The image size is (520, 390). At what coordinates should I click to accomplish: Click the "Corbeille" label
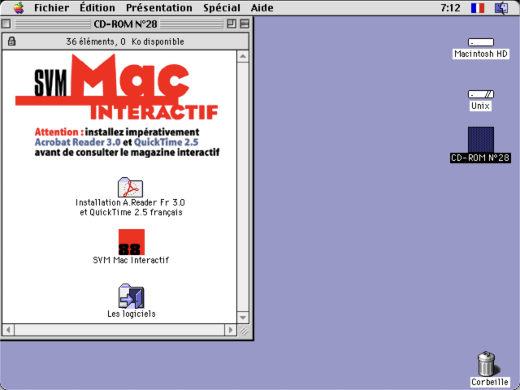(490, 382)
